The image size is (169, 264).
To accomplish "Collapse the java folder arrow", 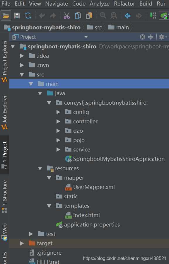I will (x=40, y=93).
